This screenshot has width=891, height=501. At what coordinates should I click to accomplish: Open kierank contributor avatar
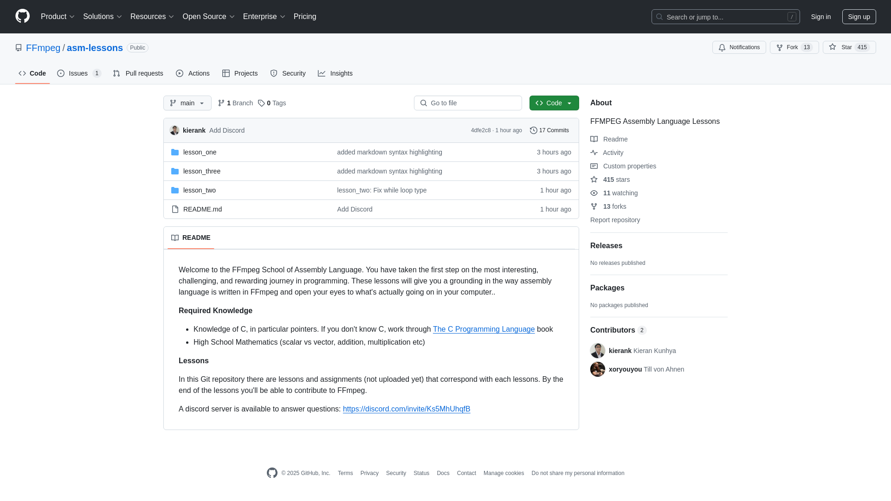pyautogui.click(x=598, y=351)
